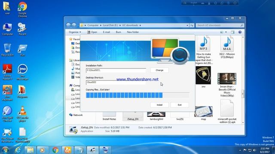Click New folder in Explorer toolbar
Viewport: 275px width, 154px height.
(x=133, y=32)
